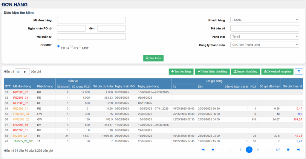The width and height of the screenshot is (306, 159).
Task: Select the PO radio button
Action: pos(71,46)
